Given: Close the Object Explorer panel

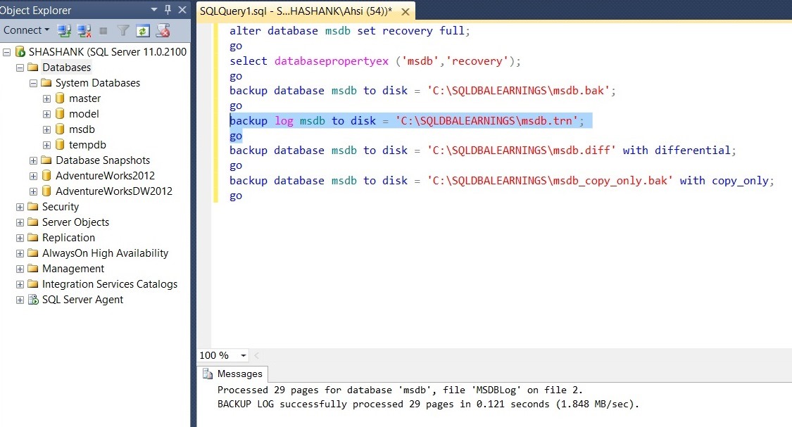Looking at the screenshot, I should coord(182,10).
